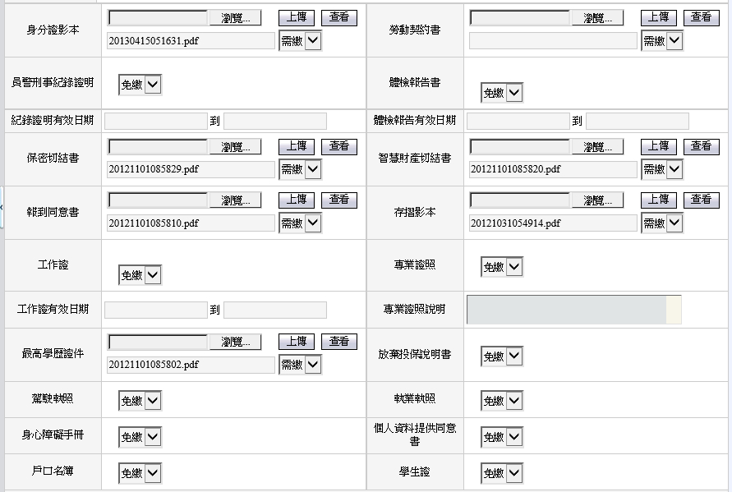Viewport: 732px width, 492px height.
Task: Expand the 專業證照 dropdown
Action: point(502,267)
